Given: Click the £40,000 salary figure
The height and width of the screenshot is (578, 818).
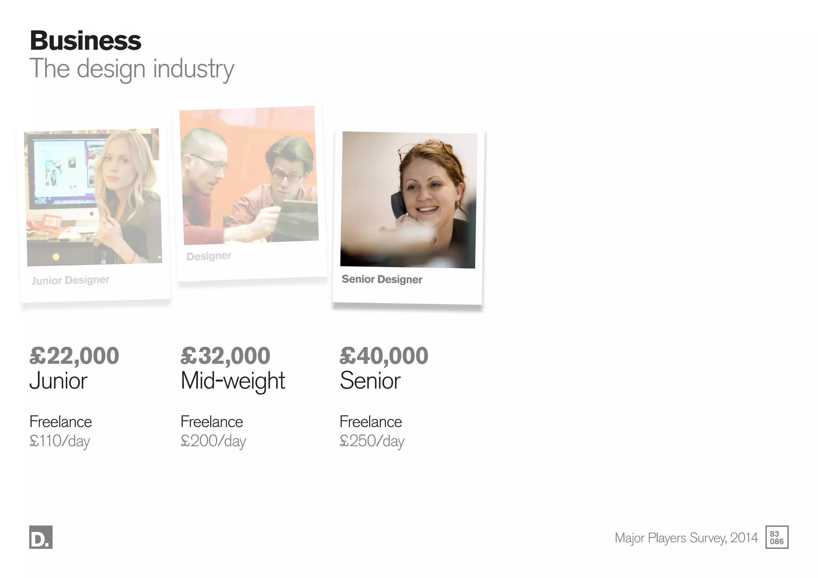Looking at the screenshot, I should pyautogui.click(x=384, y=356).
